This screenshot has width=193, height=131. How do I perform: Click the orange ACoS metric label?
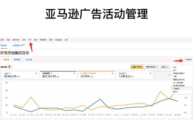click(x=87, y=73)
